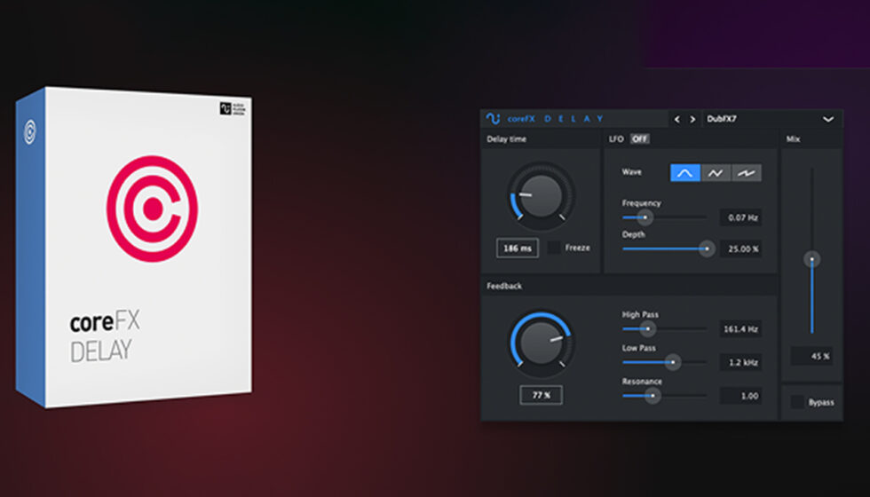Click the red target logo on the box

152,209
